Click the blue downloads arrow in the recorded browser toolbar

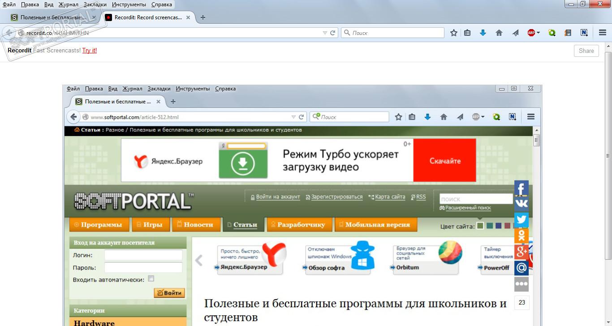427,117
